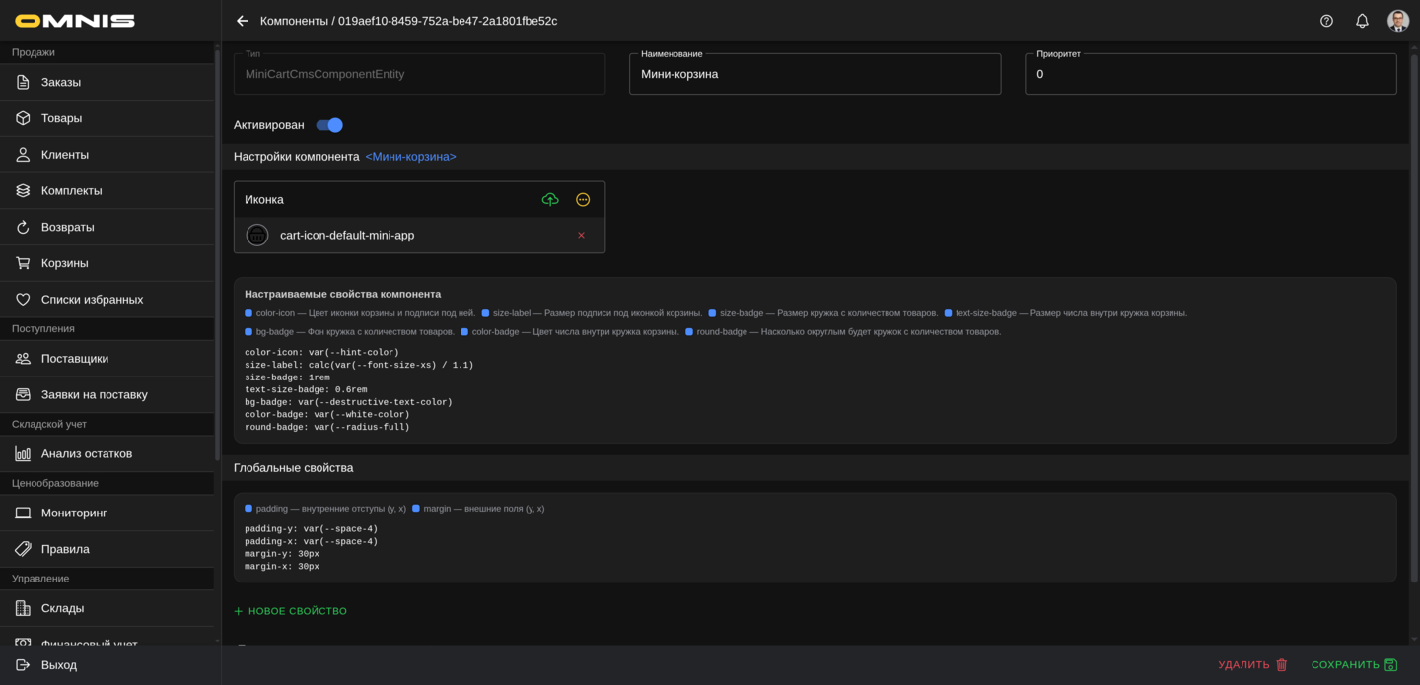The height and width of the screenshot is (685, 1420).
Task: Open the help question mark icon
Action: [1326, 21]
